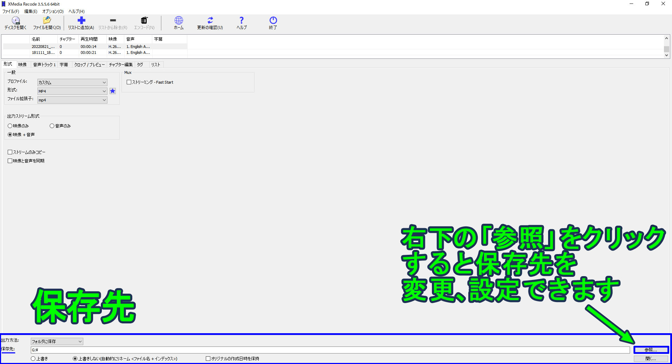
Task: Click the 開く... button at bottom right
Action: 651,359
